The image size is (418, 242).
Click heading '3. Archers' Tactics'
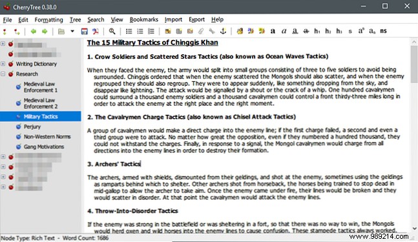pos(114,164)
